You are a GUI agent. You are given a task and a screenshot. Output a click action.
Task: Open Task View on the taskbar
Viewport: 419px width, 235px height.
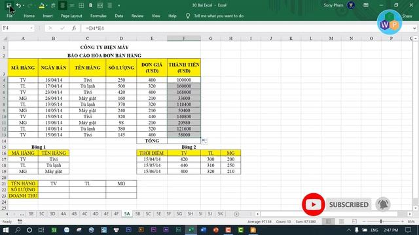pos(41,230)
